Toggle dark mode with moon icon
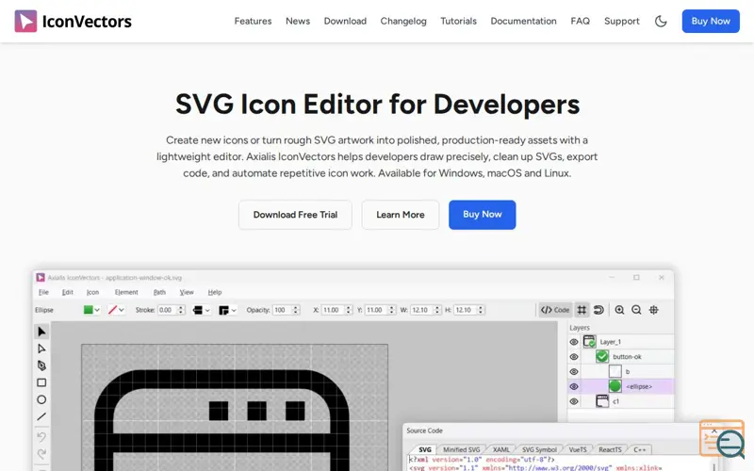Viewport: 754px width, 471px height. pyautogui.click(x=661, y=21)
